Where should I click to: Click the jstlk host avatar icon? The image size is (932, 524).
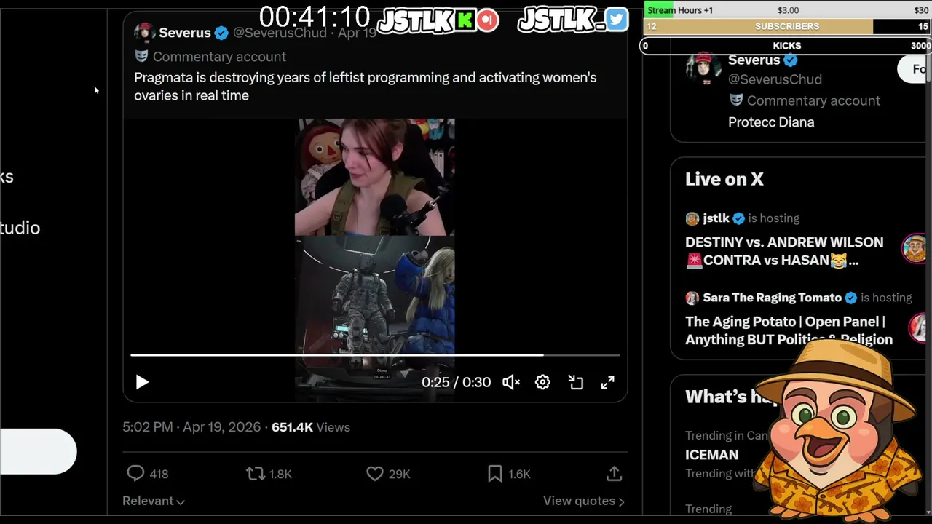[692, 218]
